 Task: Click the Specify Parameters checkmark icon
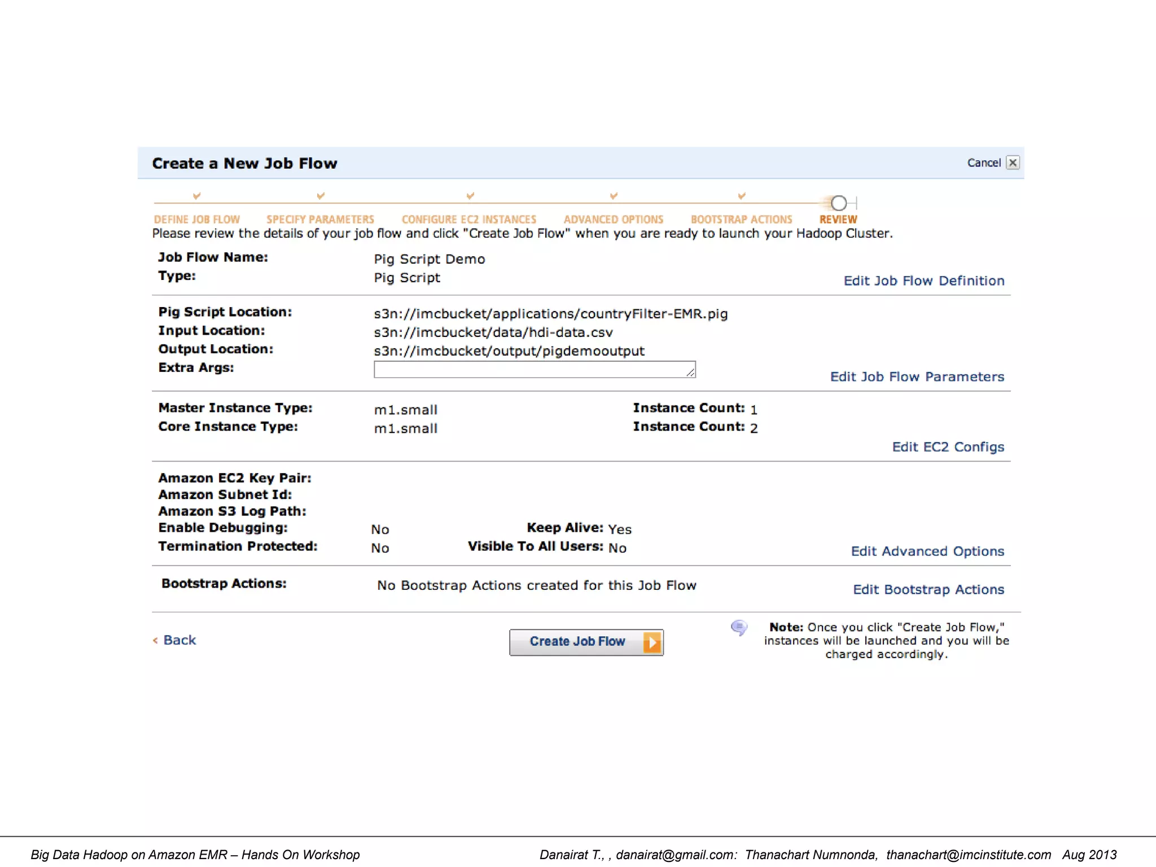pyautogui.click(x=321, y=196)
